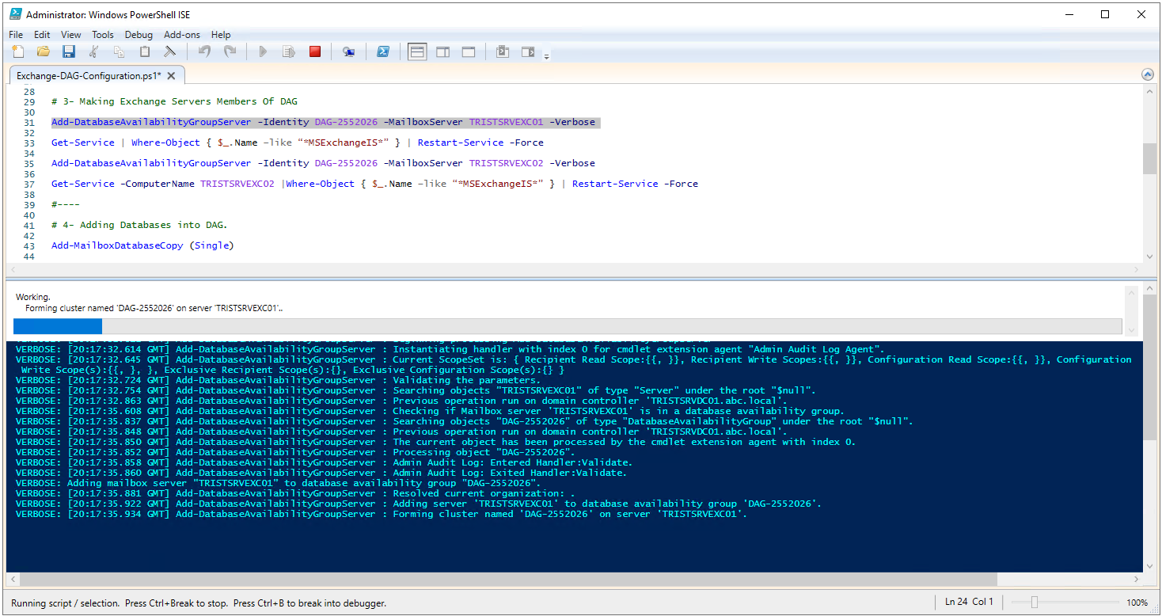The height and width of the screenshot is (616, 1162).
Task: Click the Show Command Window icon
Action: (503, 51)
